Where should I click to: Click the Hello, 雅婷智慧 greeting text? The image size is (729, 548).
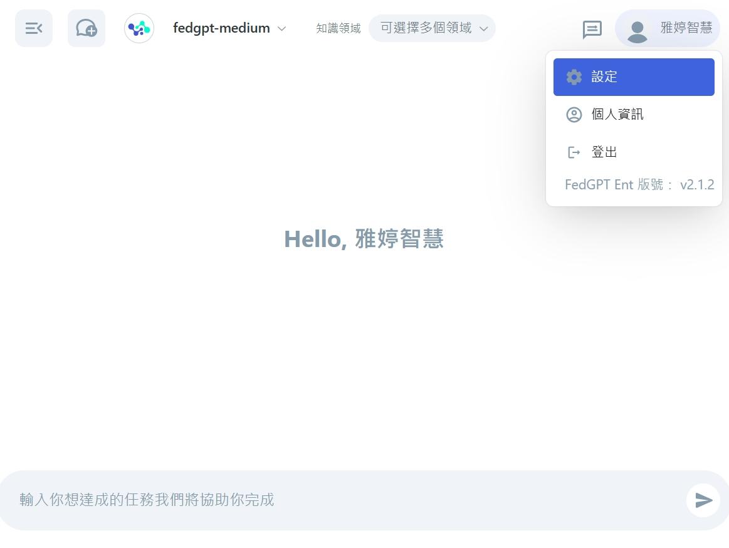364,239
